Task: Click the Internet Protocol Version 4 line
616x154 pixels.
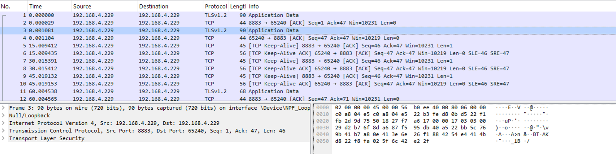Action: click(114, 123)
